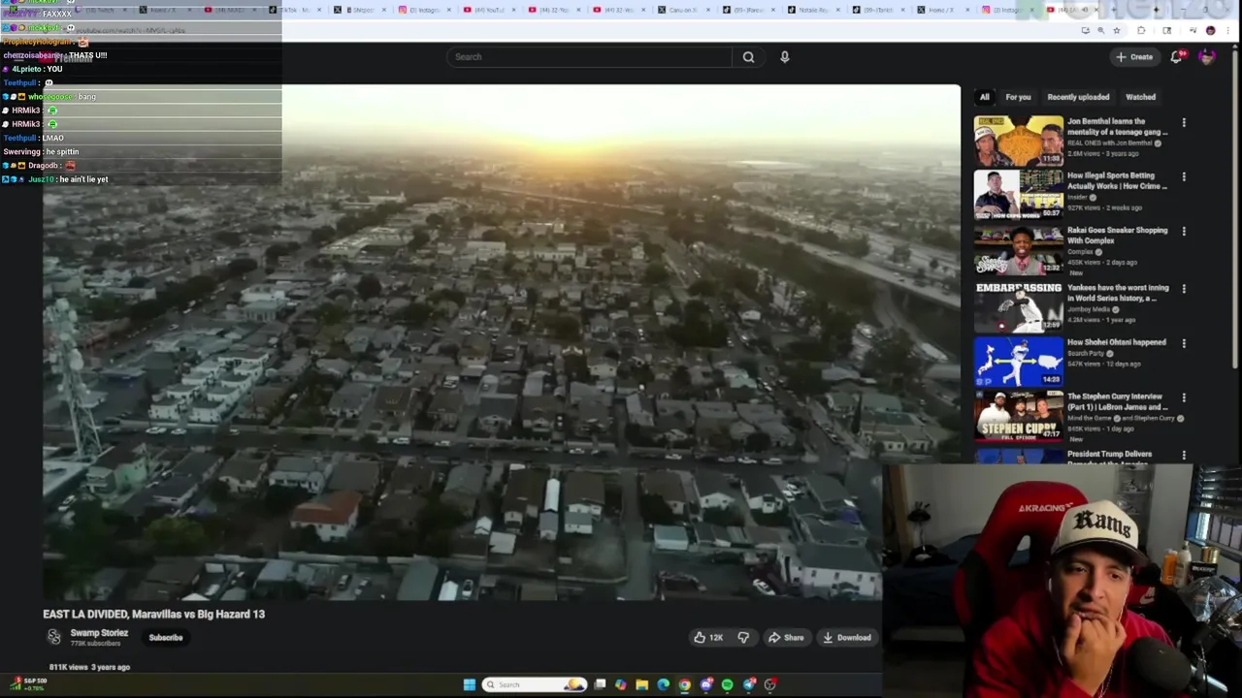
Task: Open options for Yankees worst inning video
Action: coord(1184,289)
